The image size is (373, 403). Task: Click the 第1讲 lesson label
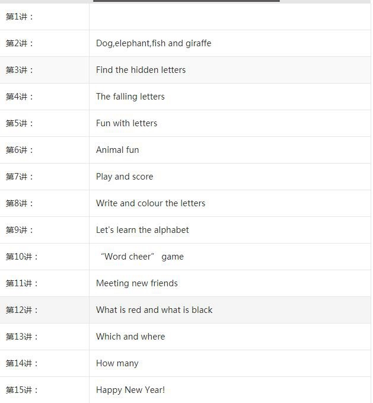[x=20, y=17]
